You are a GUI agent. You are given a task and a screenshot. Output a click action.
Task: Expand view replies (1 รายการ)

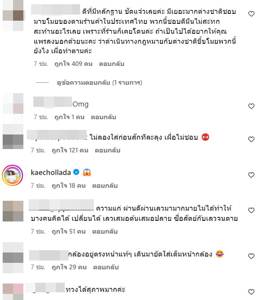(x=100, y=83)
